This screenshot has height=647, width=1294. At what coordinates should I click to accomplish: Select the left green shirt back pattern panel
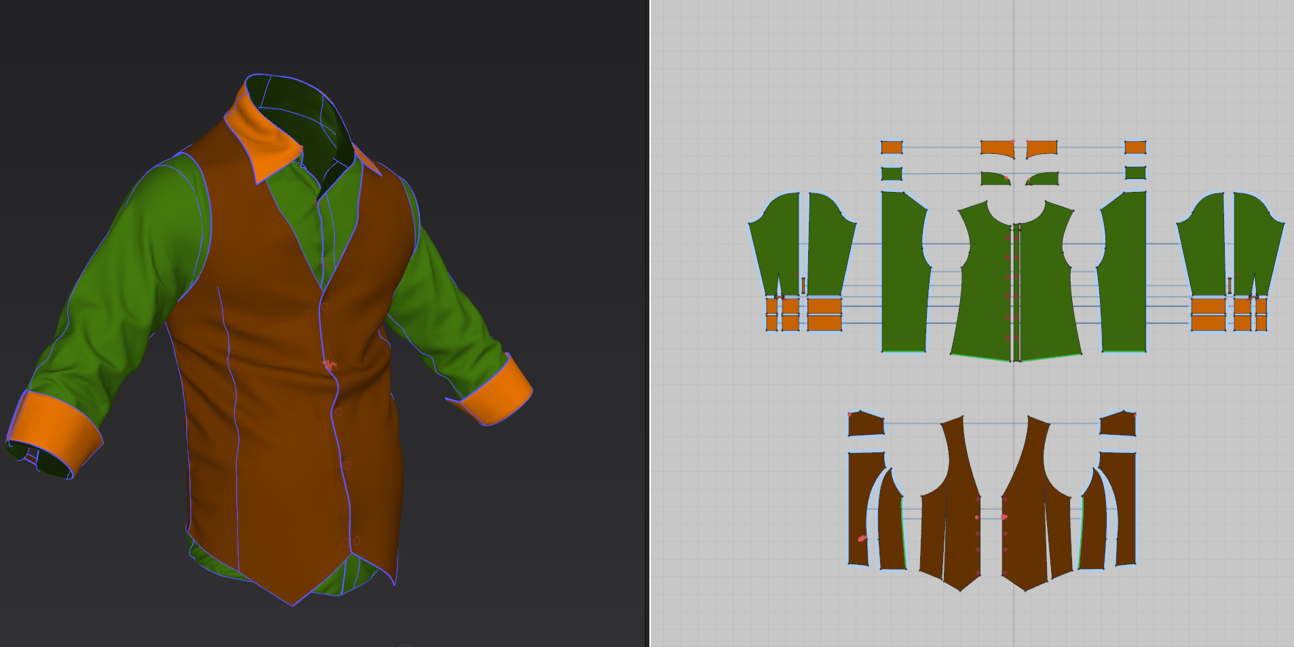(x=905, y=271)
